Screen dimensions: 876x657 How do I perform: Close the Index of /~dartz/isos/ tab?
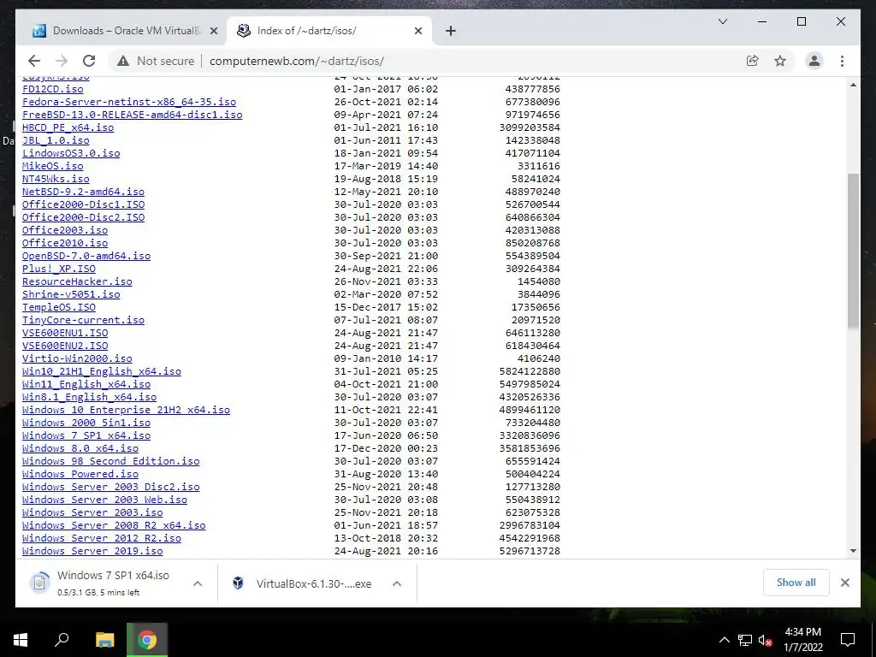click(x=417, y=31)
